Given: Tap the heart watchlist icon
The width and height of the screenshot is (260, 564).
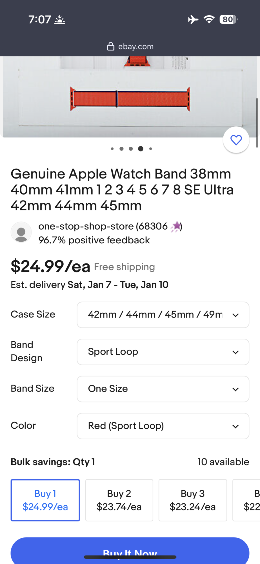Looking at the screenshot, I should pyautogui.click(x=236, y=140).
